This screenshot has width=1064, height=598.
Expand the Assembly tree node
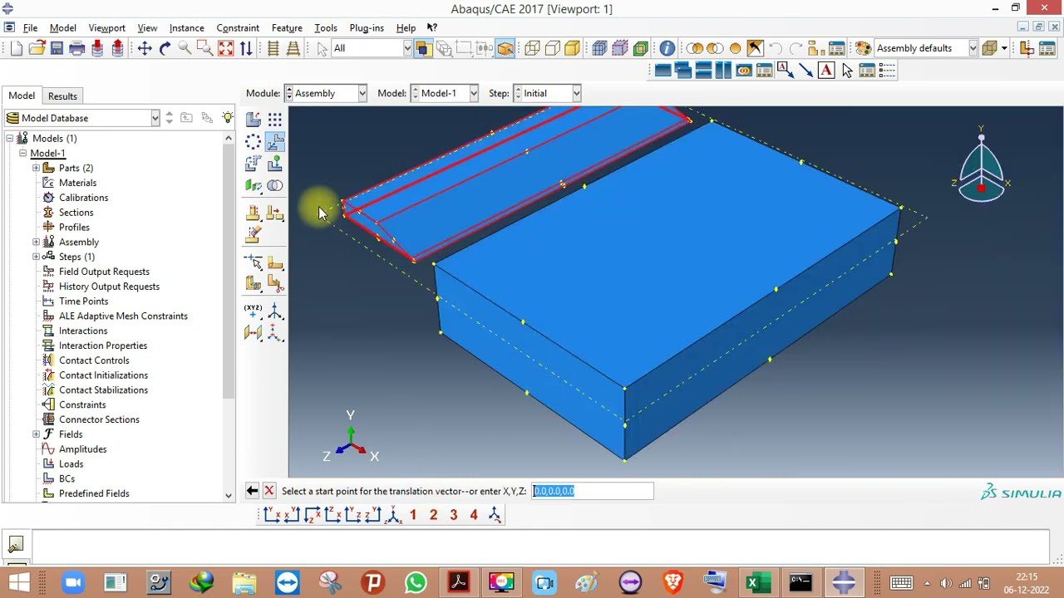pyautogui.click(x=37, y=242)
